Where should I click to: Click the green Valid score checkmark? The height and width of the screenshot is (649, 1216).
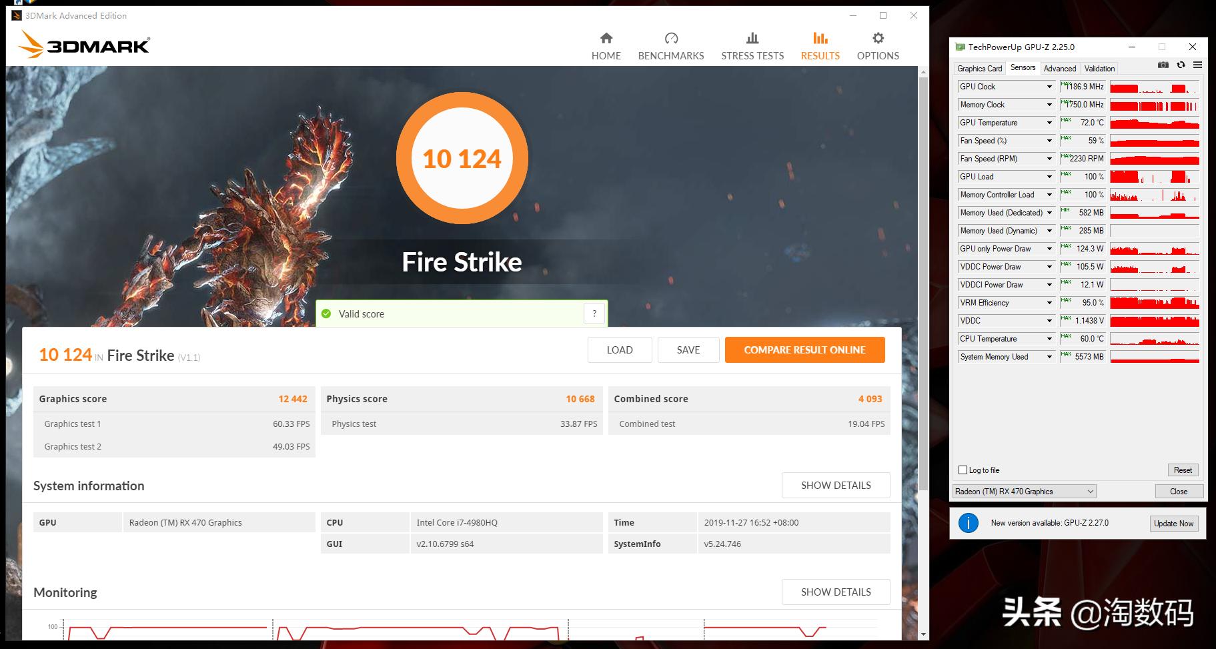pos(326,313)
